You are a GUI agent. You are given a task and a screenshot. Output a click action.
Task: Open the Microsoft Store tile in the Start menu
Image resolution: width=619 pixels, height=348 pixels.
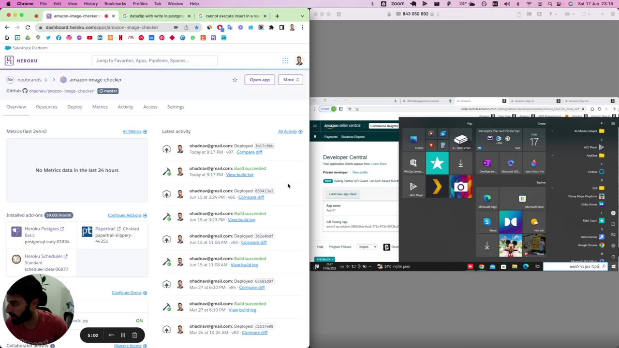pos(523,200)
